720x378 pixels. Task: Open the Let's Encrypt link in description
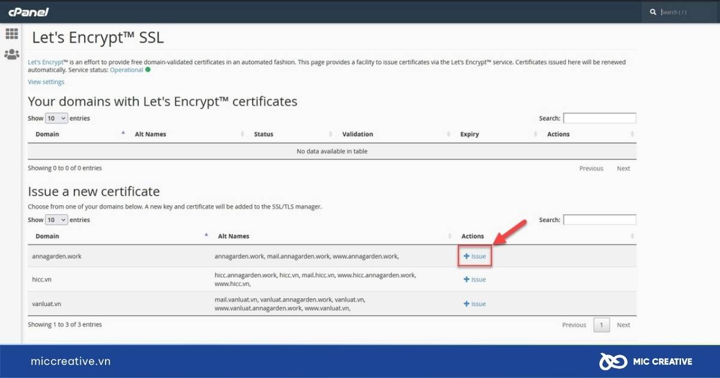(x=46, y=62)
